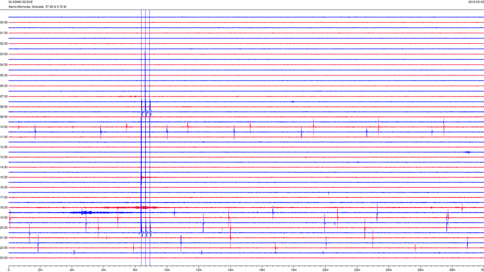The image size is (484, 272).
Task: Select the 06:30 time label
Action: pos(4,86)
